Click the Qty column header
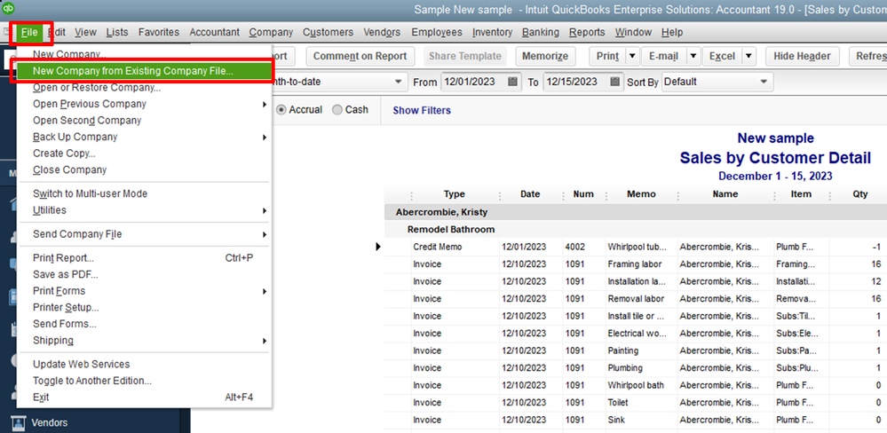The height and width of the screenshot is (433, 887). point(859,194)
